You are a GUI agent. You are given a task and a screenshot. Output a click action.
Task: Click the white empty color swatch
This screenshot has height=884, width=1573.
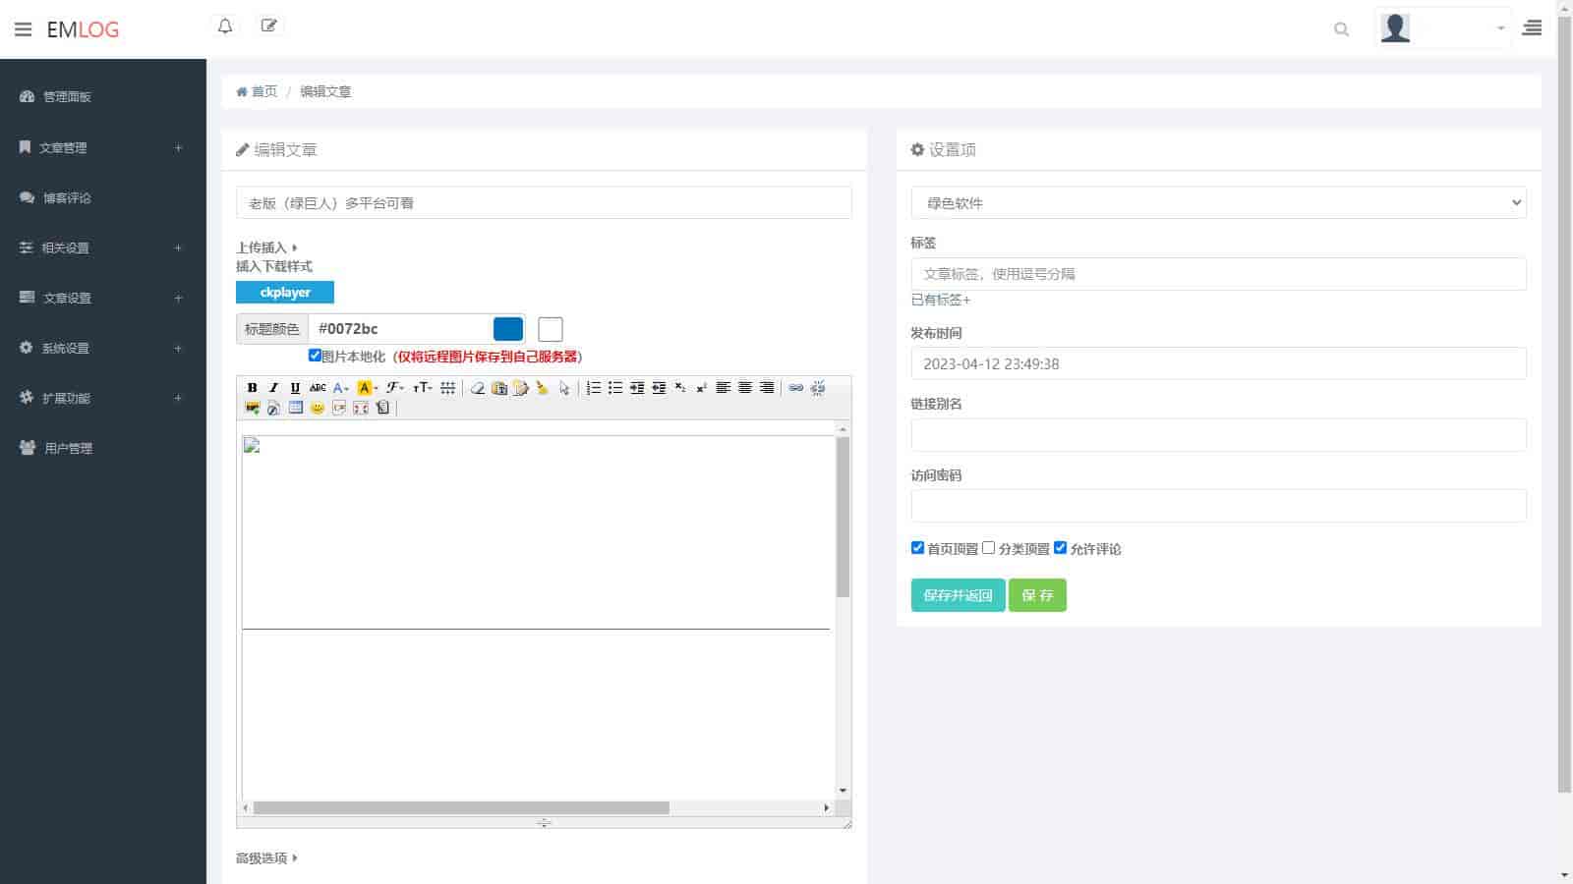click(551, 329)
